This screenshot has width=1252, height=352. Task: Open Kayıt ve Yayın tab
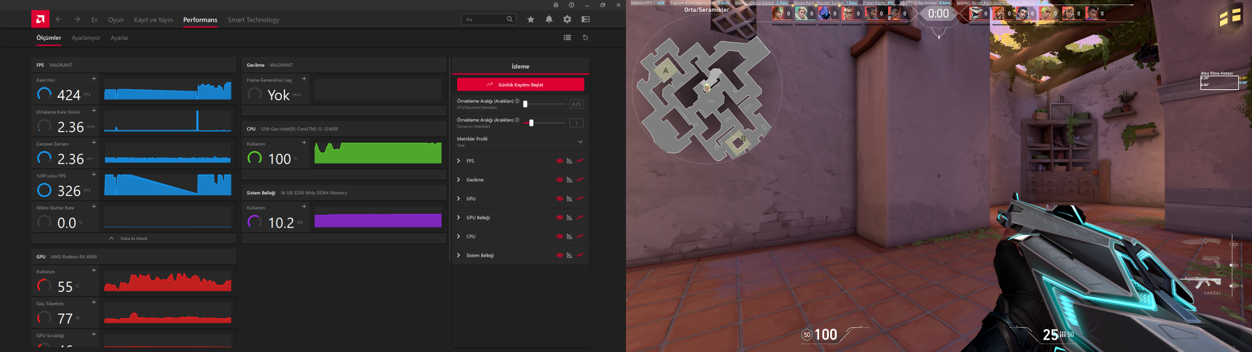pyautogui.click(x=153, y=20)
